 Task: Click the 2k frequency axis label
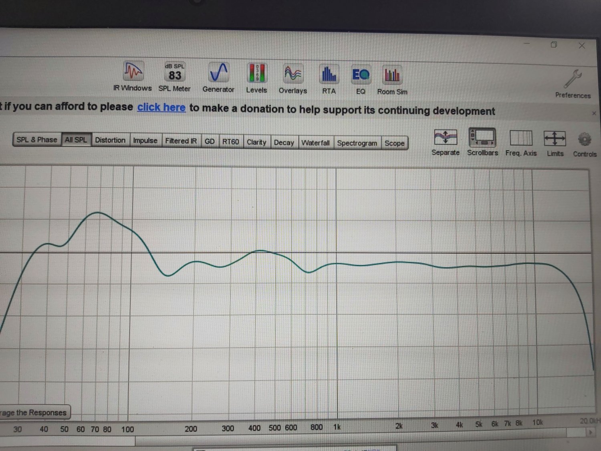[x=399, y=426]
